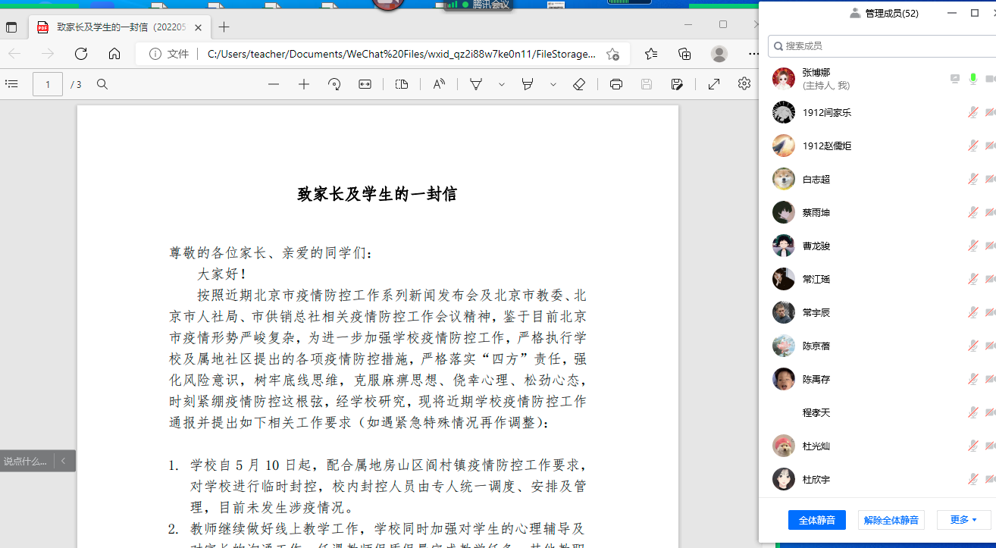Expand the Draw pen options dropdown
Screen dimensions: 996x548
point(502,84)
